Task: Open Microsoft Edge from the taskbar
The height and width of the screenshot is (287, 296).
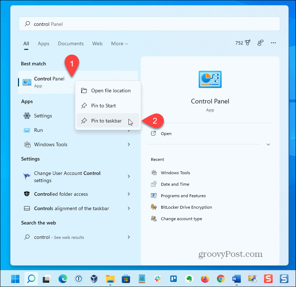Action: [63, 278]
